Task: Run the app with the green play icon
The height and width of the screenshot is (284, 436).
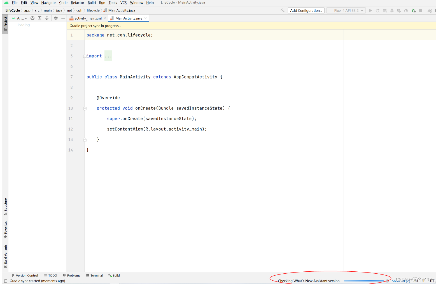Action: coord(371,10)
